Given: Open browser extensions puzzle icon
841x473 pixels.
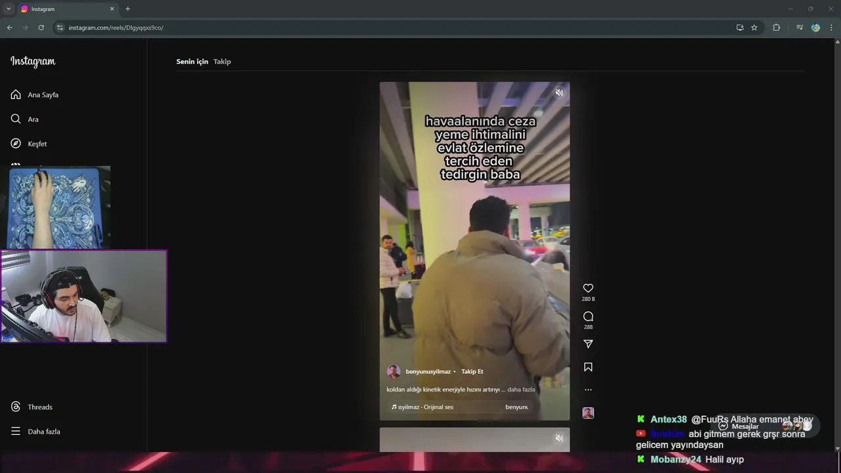Looking at the screenshot, I should [x=776, y=28].
